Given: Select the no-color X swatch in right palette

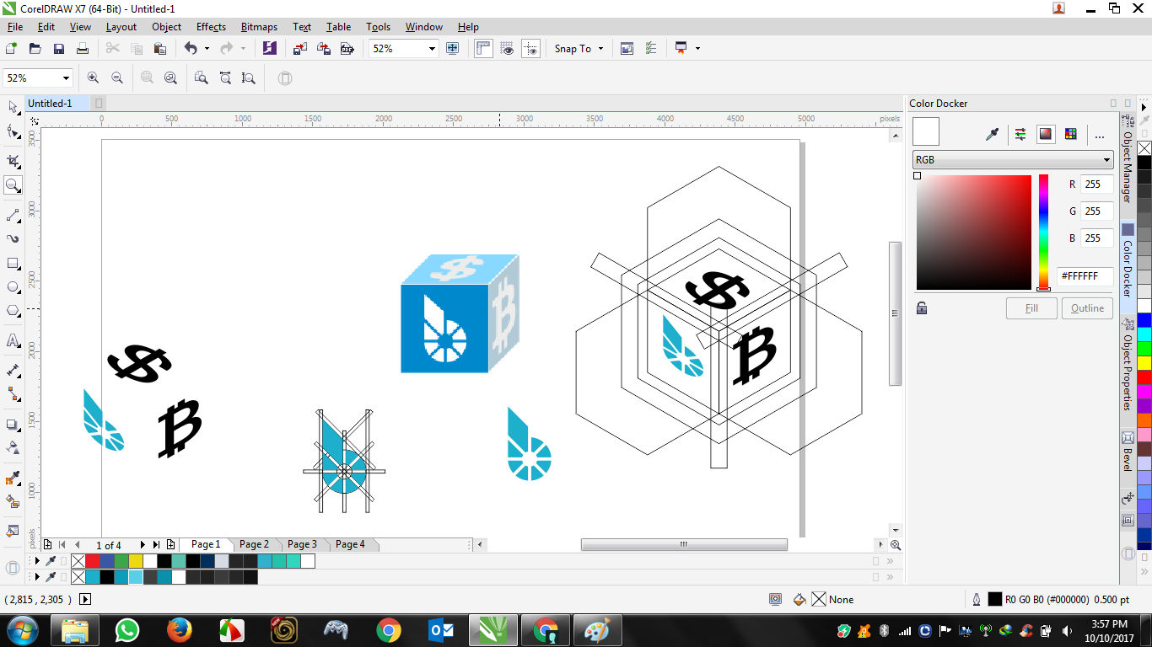Looking at the screenshot, I should 1144,148.
